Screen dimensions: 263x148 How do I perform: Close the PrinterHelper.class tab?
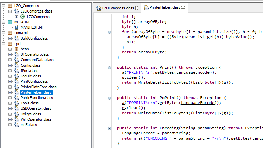(x=183, y=7)
